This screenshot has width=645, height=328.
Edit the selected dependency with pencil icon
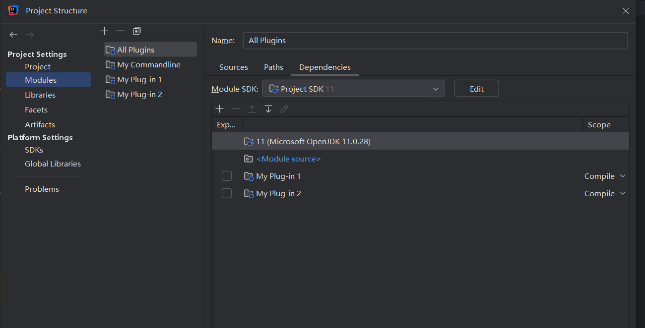284,109
